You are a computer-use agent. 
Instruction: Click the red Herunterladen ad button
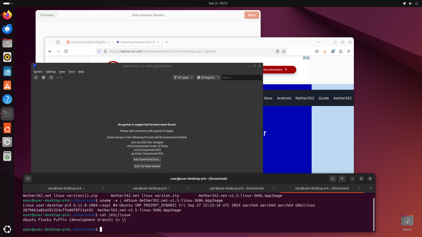point(279,70)
